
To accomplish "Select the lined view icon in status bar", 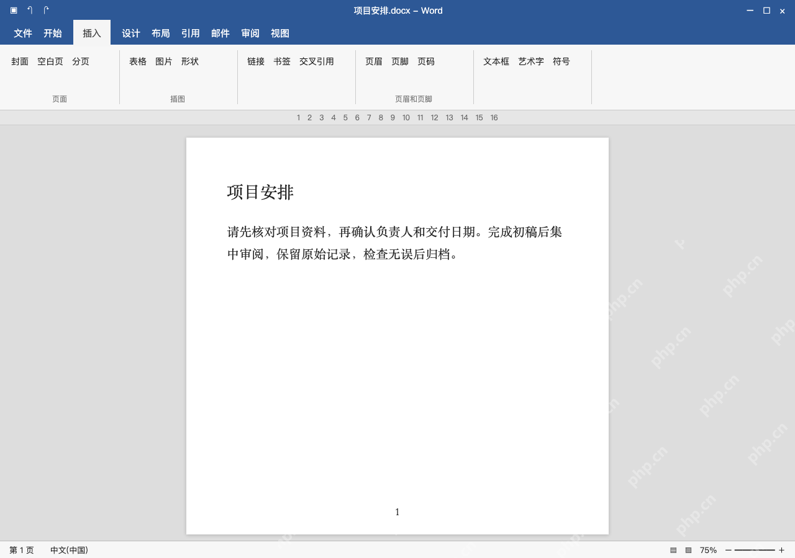I will pyautogui.click(x=673, y=550).
